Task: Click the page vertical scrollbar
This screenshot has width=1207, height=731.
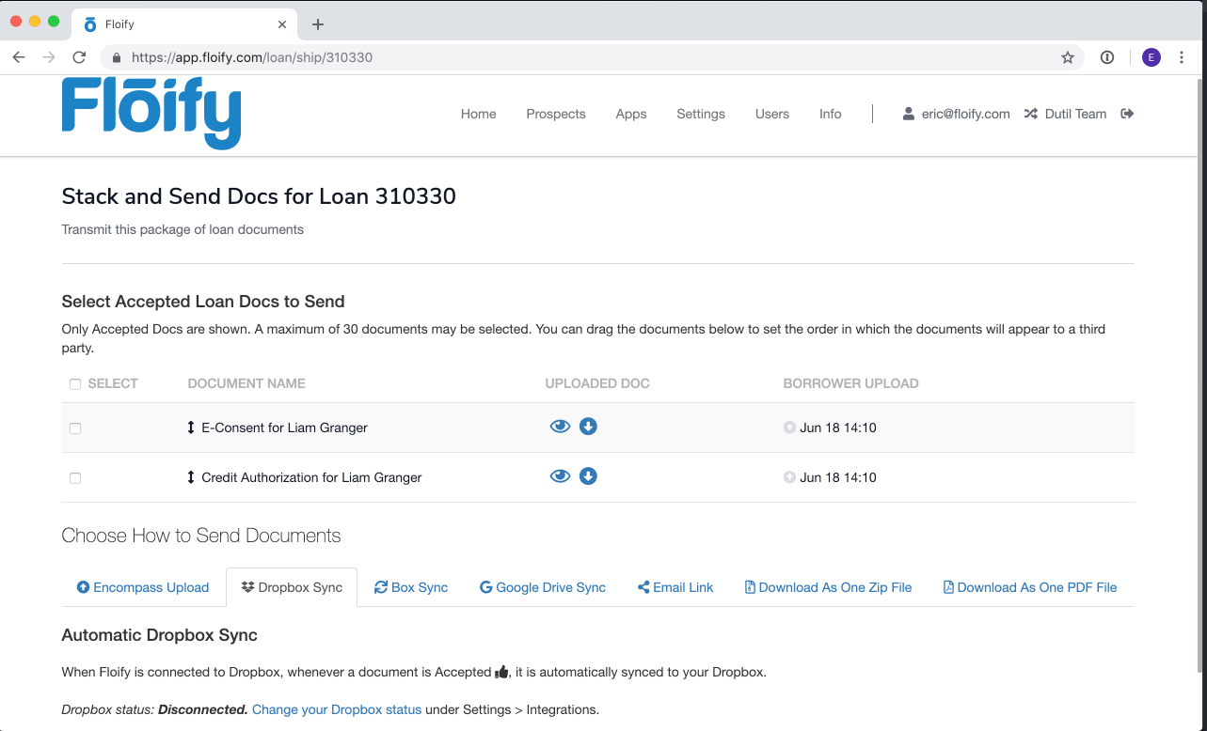Action: 1199,376
